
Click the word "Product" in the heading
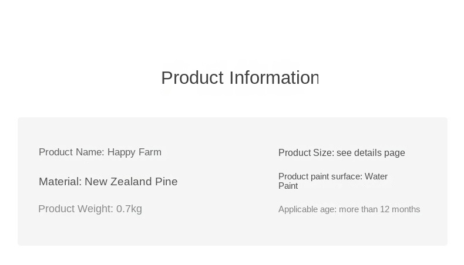[x=192, y=77]
